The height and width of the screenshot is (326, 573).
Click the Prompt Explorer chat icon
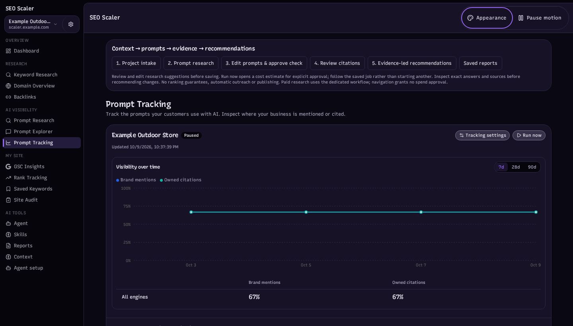coord(8,132)
